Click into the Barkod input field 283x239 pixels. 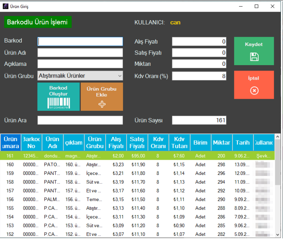pyautogui.click(x=80, y=41)
